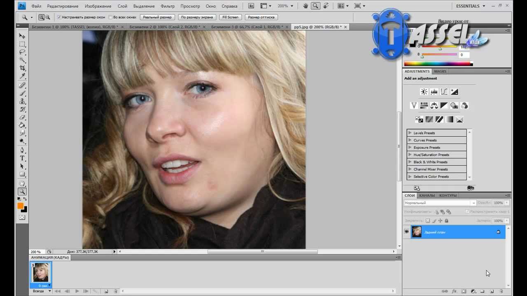527x296 pixels.
Task: Select the Rectangular Marquee tool
Action: click(x=22, y=44)
